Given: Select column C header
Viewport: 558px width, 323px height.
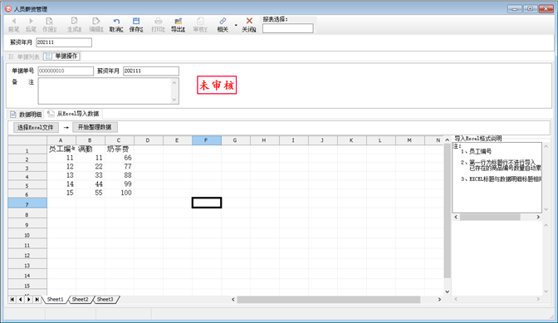Looking at the screenshot, I should pyautogui.click(x=119, y=140).
